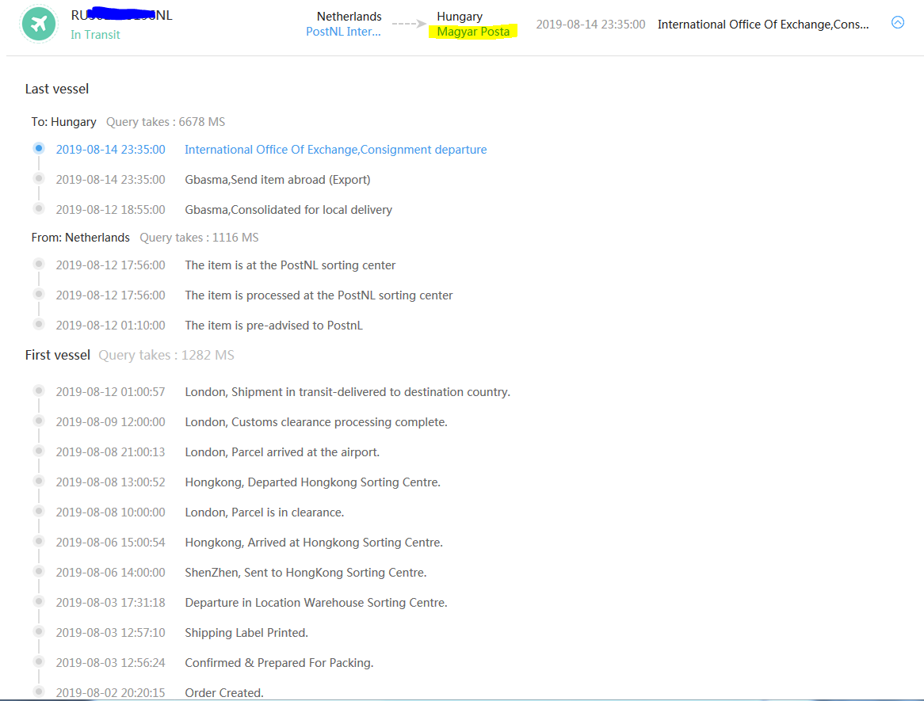Click the timestamp 2019-08-12 18:55:00
The height and width of the screenshot is (701, 924).
click(x=110, y=210)
